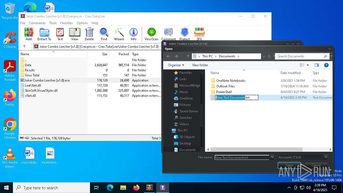Click the Windows Start button
Viewport: 343px width, 193px height.
click(x=6, y=188)
